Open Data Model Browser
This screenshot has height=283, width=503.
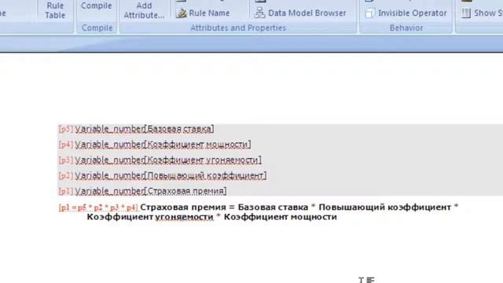(x=307, y=13)
